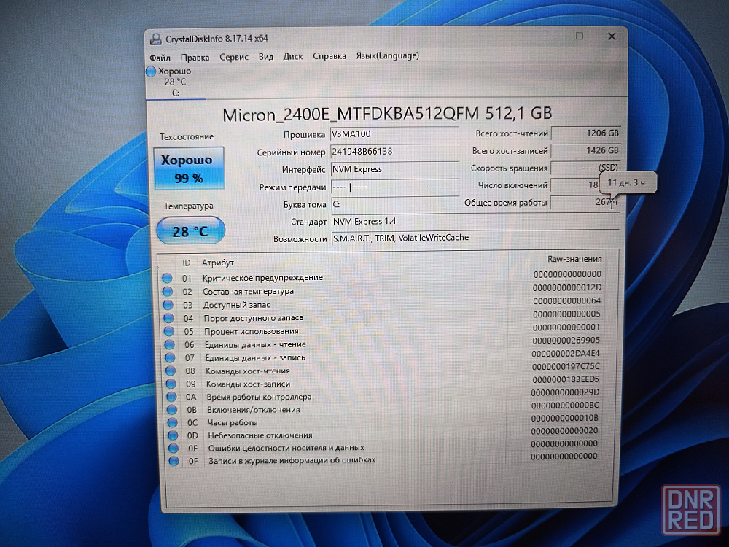This screenshot has width=729, height=547.
Task: Click the status dot for Часы работы
Action: point(173,423)
